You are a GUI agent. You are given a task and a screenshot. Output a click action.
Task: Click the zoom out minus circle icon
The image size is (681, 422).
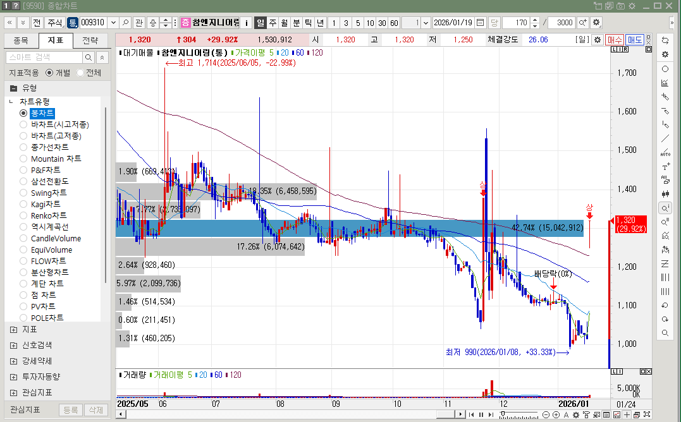click(546, 414)
